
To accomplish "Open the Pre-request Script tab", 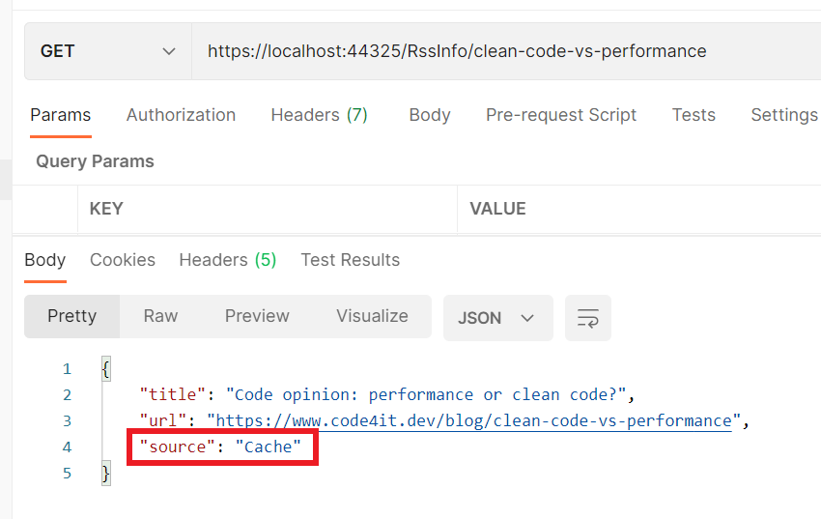I will (x=561, y=115).
